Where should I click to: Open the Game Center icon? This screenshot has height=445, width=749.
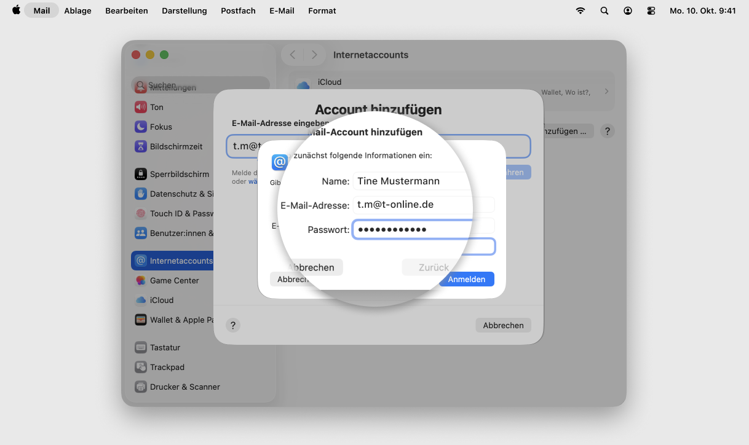[140, 280]
